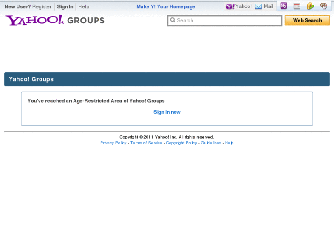Screen dimensions: 334x250
Task: Click the Yahoo! home Y! icon
Action: click(x=230, y=6)
